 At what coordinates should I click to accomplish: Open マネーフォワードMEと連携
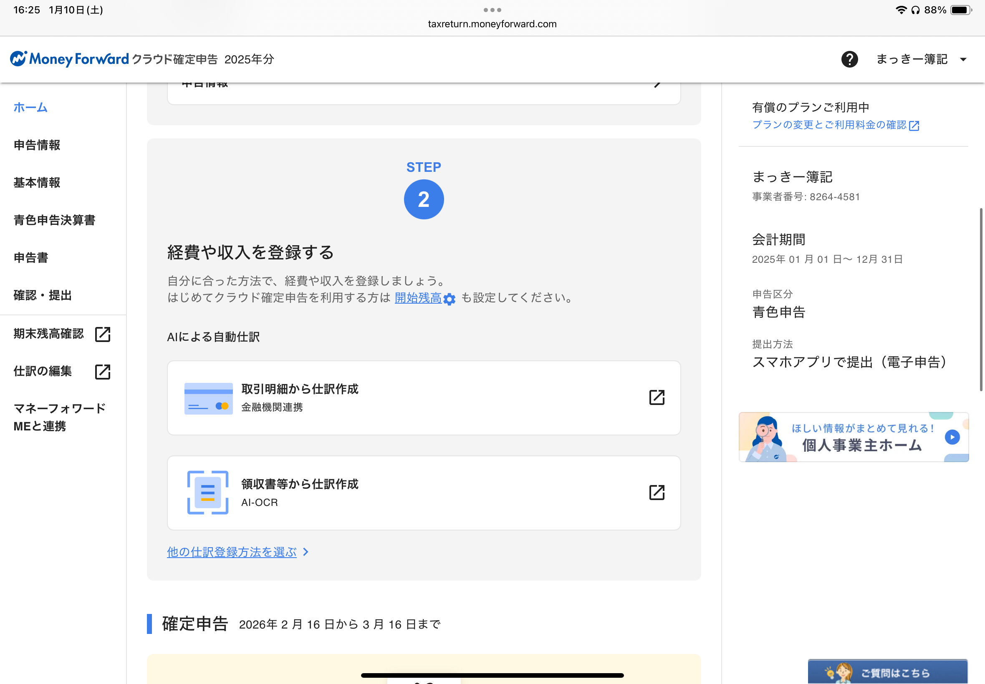60,417
